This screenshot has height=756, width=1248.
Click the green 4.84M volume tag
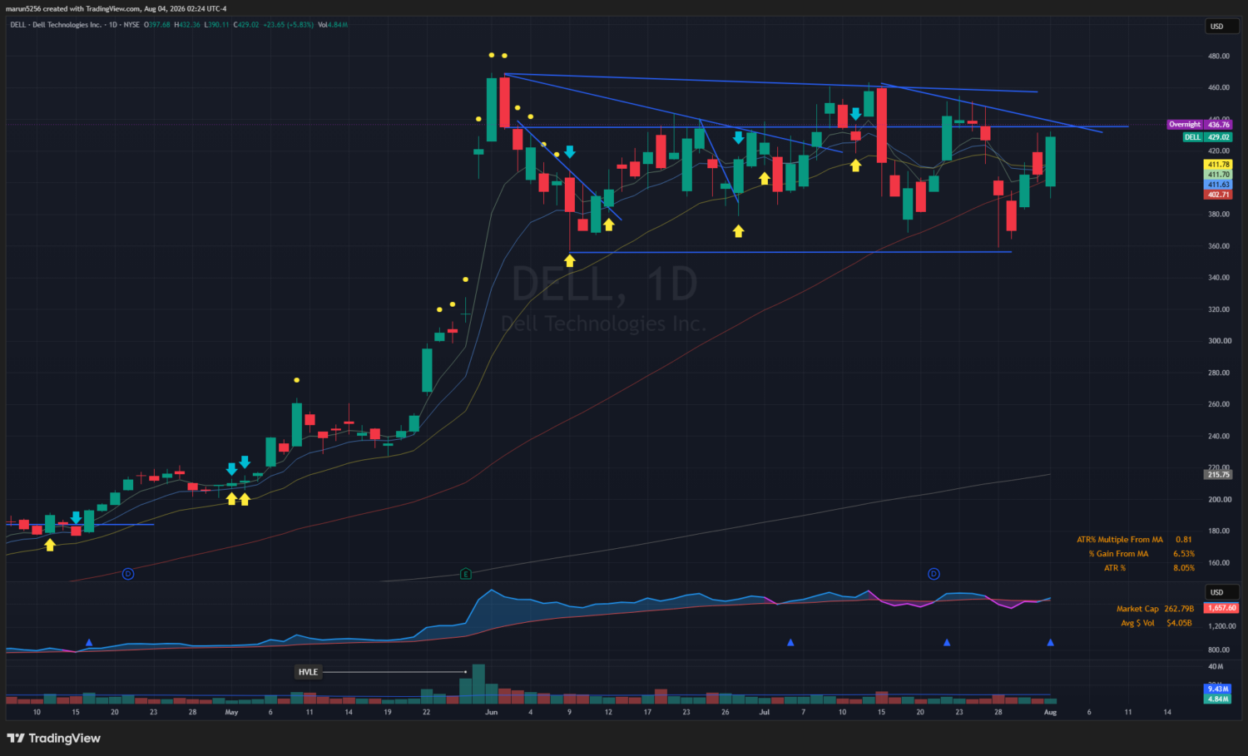tap(1218, 699)
